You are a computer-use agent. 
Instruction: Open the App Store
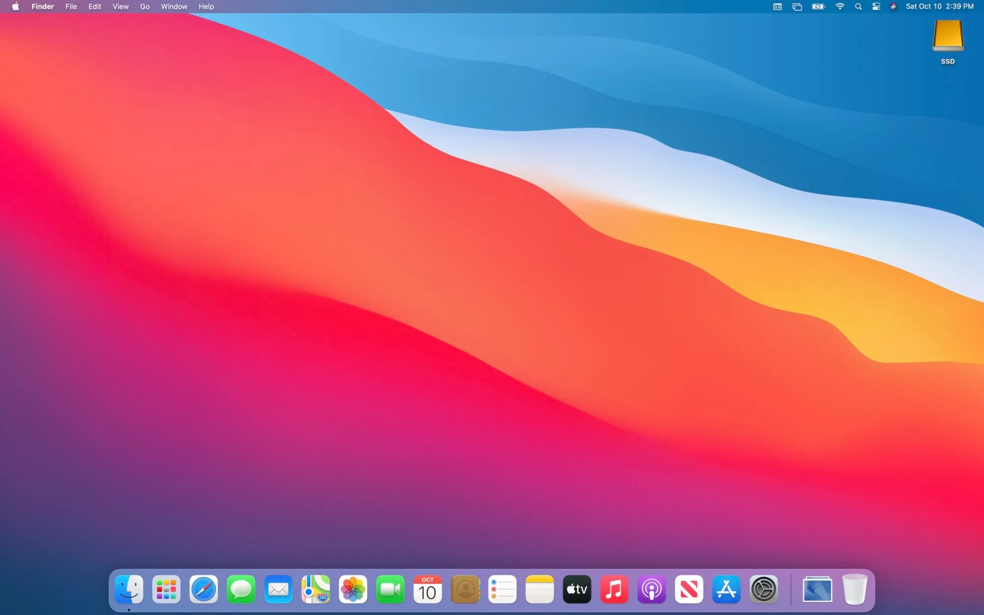(727, 589)
